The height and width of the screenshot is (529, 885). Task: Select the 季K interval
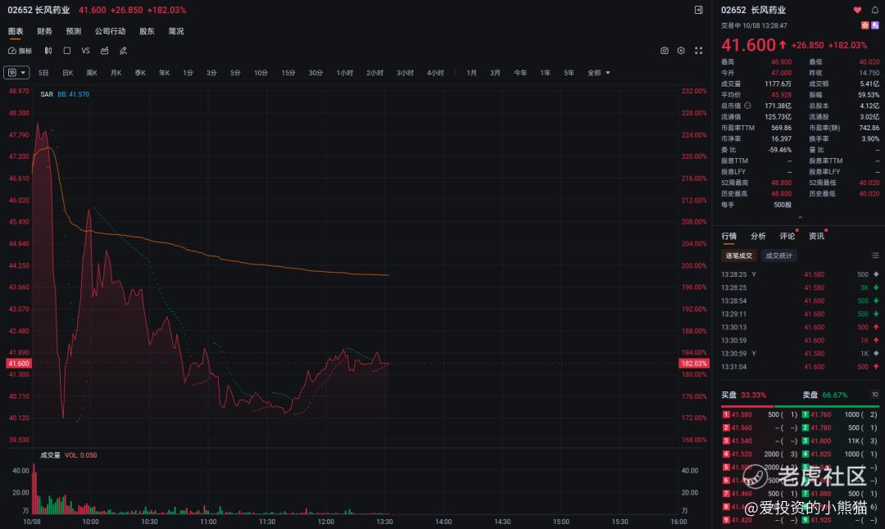pos(141,73)
